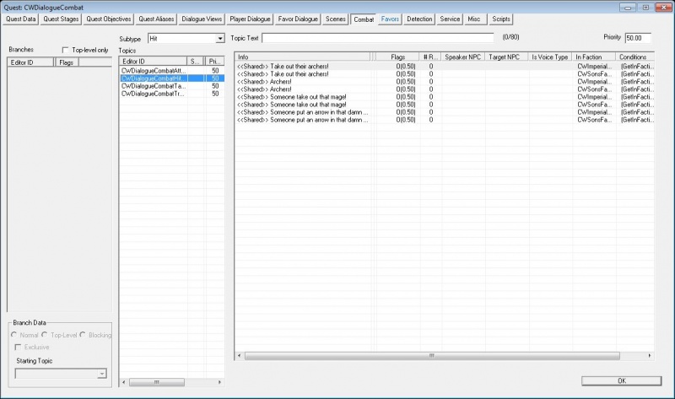Click the Speaker NPC column header
675x399 pixels.
pos(462,57)
